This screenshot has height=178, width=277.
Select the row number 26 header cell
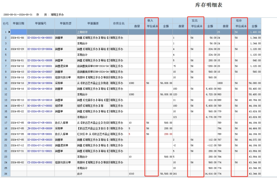click(x=6, y=174)
